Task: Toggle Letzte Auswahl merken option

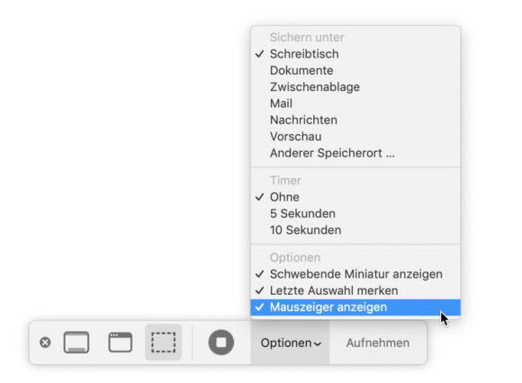Action: point(355,290)
